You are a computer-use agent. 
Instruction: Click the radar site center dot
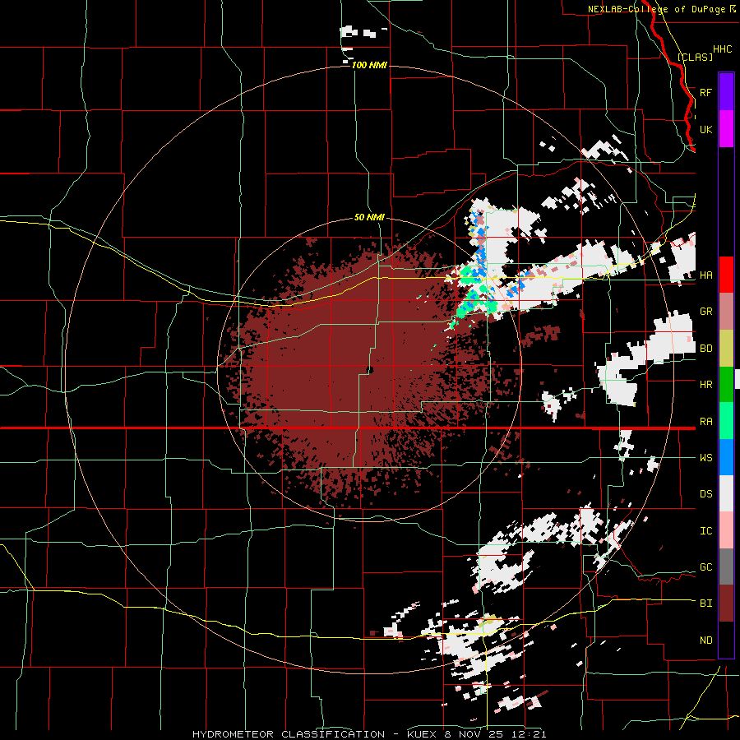point(369,369)
